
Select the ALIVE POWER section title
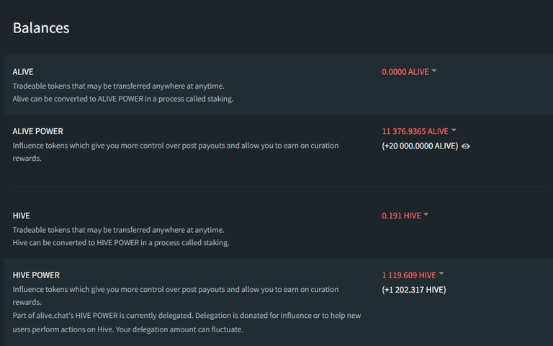(37, 131)
